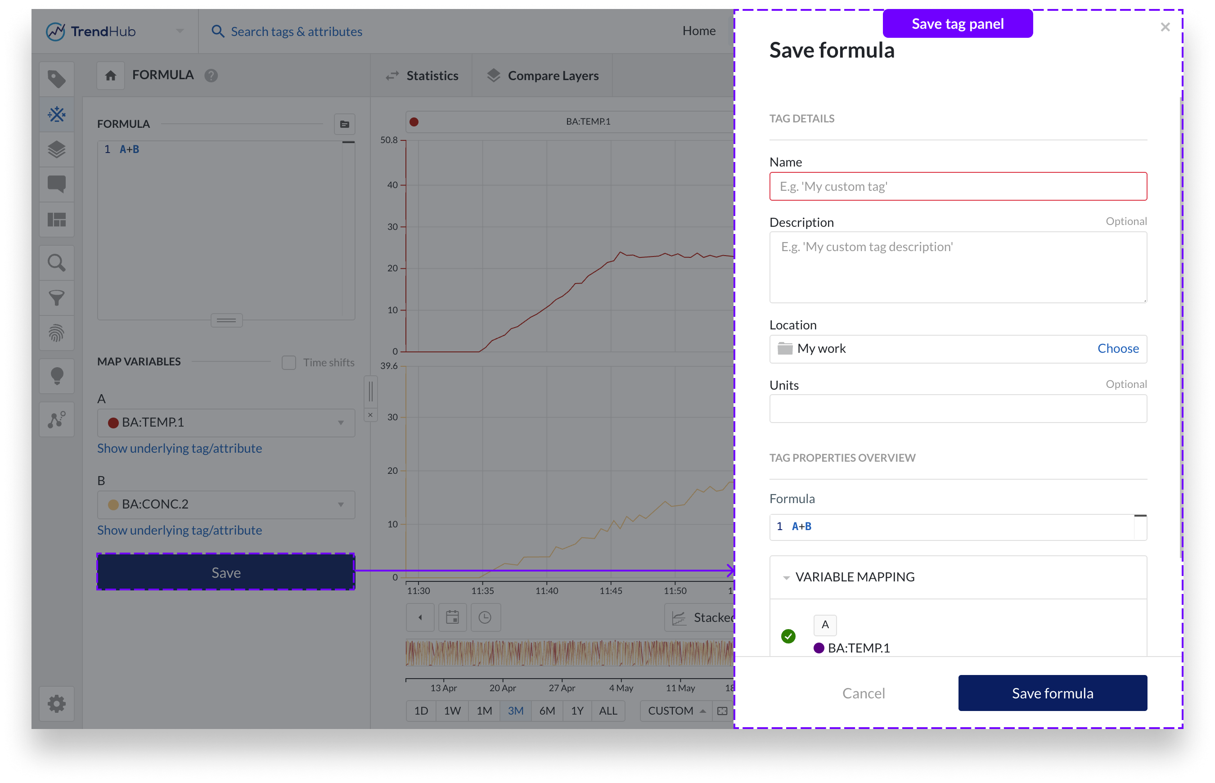Open the tag builder sidebar icon
Image resolution: width=1215 pixels, height=783 pixels.
[x=56, y=114]
